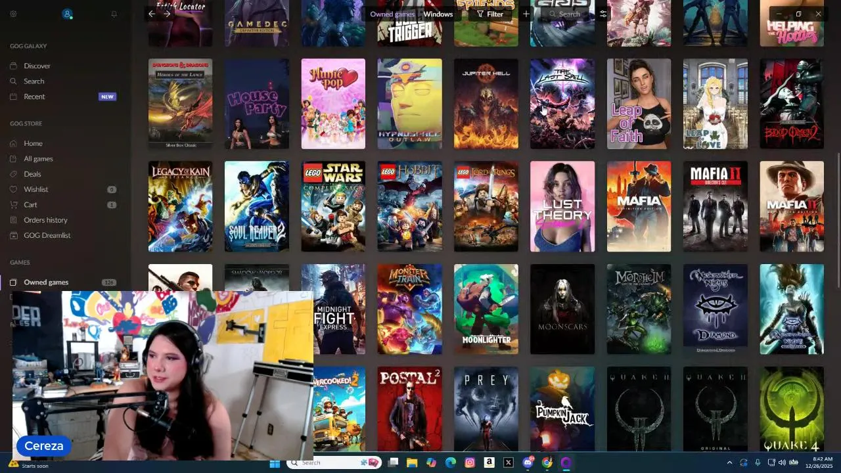Open the Leap of Faith game tile
Screen dimensions: 841x473
click(x=639, y=104)
